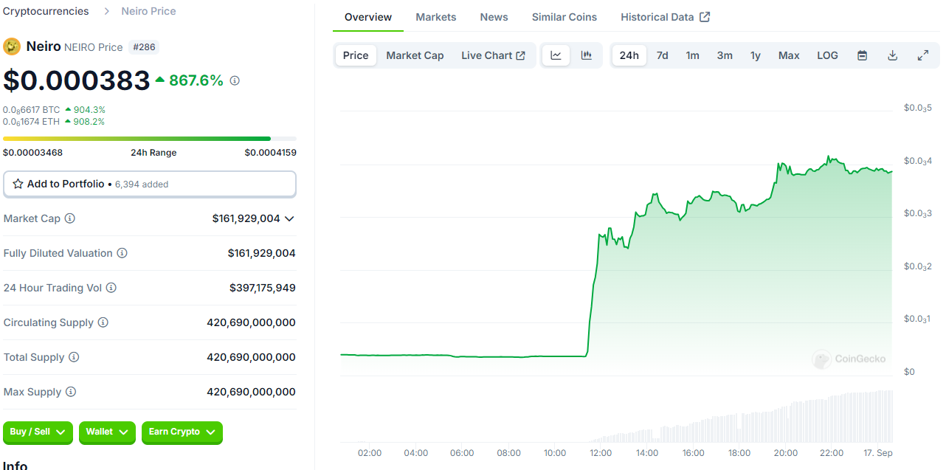Open the Wallet dropdown
Image resolution: width=946 pixels, height=470 pixels.
coord(107,432)
